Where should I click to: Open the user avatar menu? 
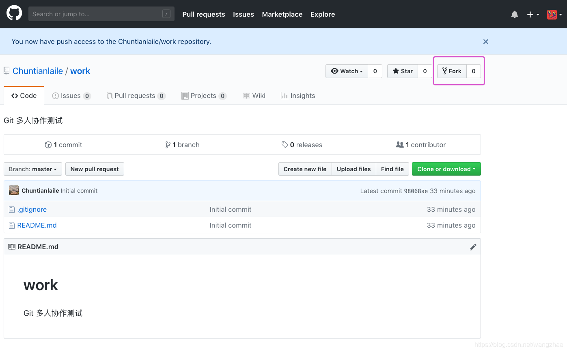(x=554, y=14)
